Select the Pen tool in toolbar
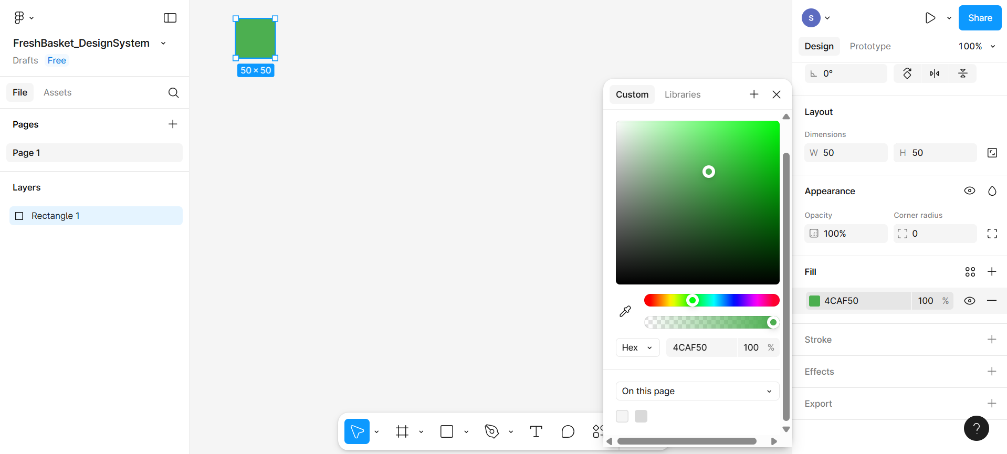1007x454 pixels. coord(491,431)
